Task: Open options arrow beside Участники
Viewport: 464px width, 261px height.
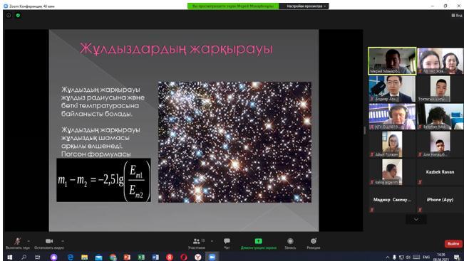Action: tap(212, 241)
